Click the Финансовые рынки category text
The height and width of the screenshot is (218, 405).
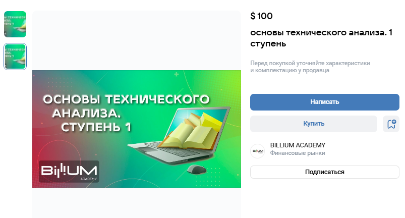tap(298, 153)
